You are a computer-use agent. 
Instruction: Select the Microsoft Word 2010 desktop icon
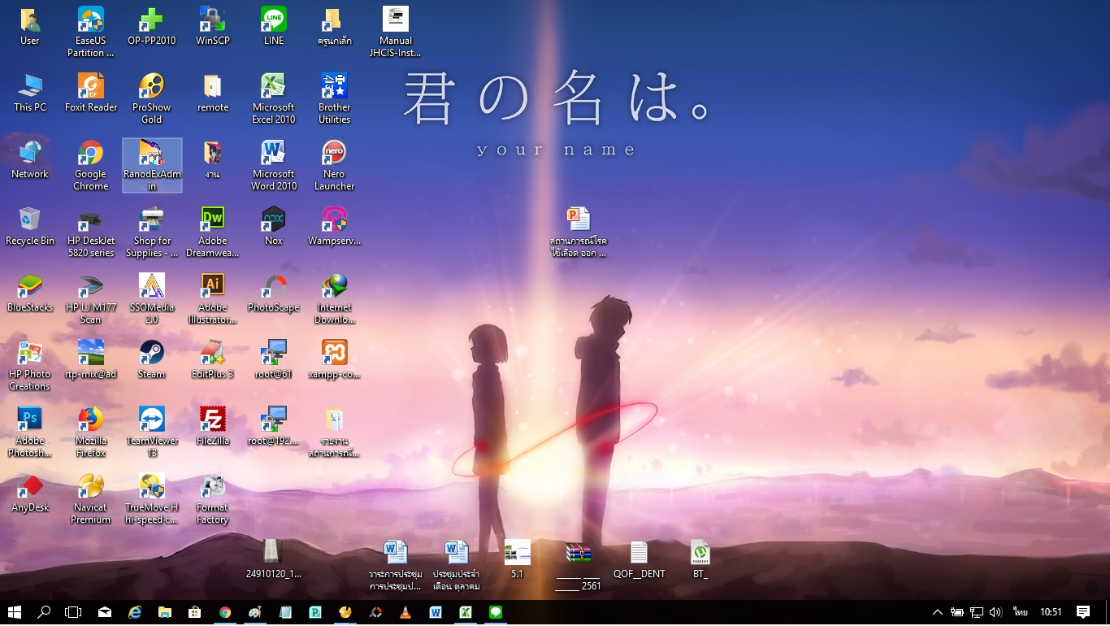pos(274,165)
